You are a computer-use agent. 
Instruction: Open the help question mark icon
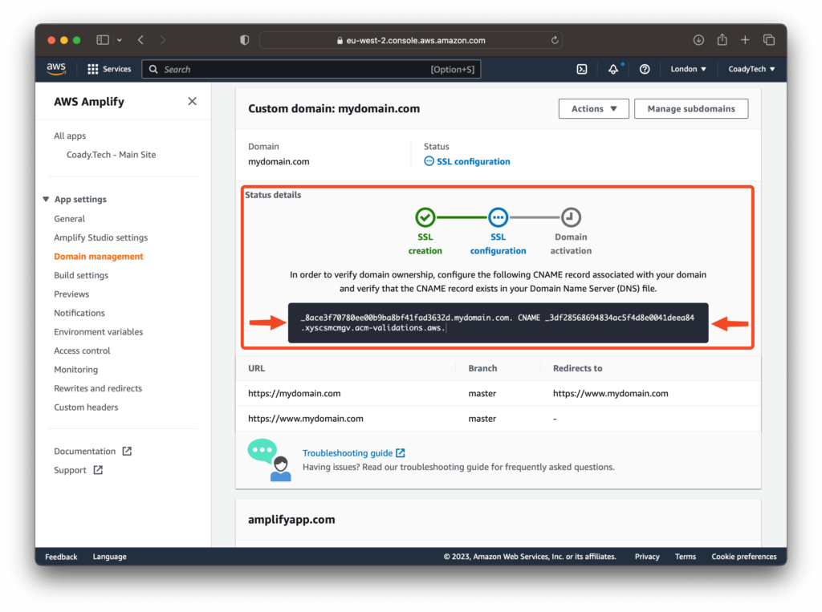pyautogui.click(x=645, y=69)
